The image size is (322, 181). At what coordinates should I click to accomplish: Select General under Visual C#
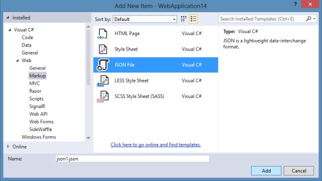(x=29, y=53)
